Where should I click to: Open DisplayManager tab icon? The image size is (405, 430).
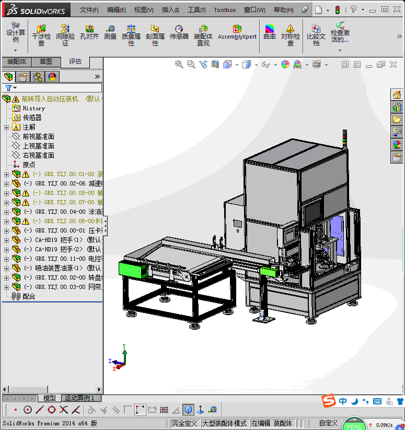point(52,77)
